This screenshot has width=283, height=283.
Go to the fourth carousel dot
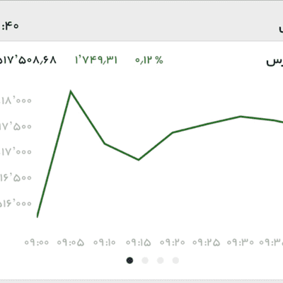[x=175, y=260]
